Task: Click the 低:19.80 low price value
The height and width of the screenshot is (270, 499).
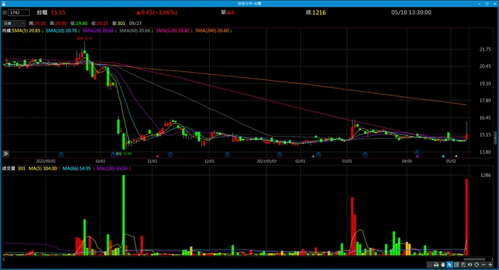Action: pyautogui.click(x=79, y=24)
